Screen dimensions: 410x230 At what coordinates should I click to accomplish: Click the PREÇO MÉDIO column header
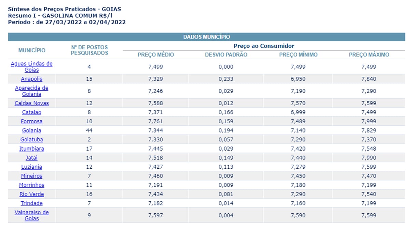pyautogui.click(x=156, y=55)
